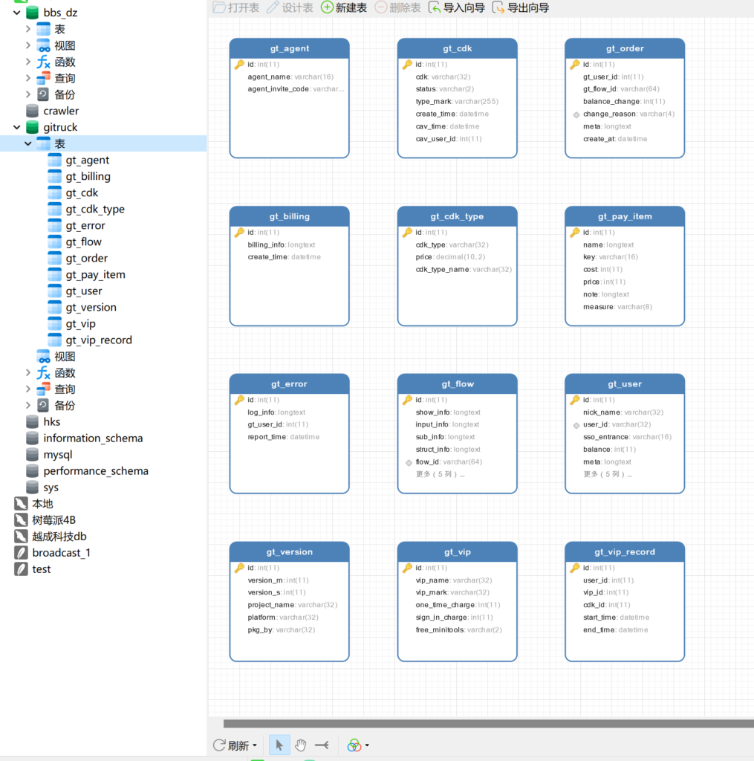Viewport: 754px width, 761px height.
Task: Select gt_vip_record in the table tree
Action: click(x=99, y=340)
